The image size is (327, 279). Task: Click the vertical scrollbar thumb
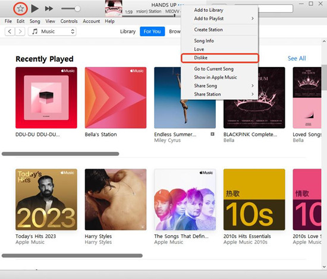(324, 77)
